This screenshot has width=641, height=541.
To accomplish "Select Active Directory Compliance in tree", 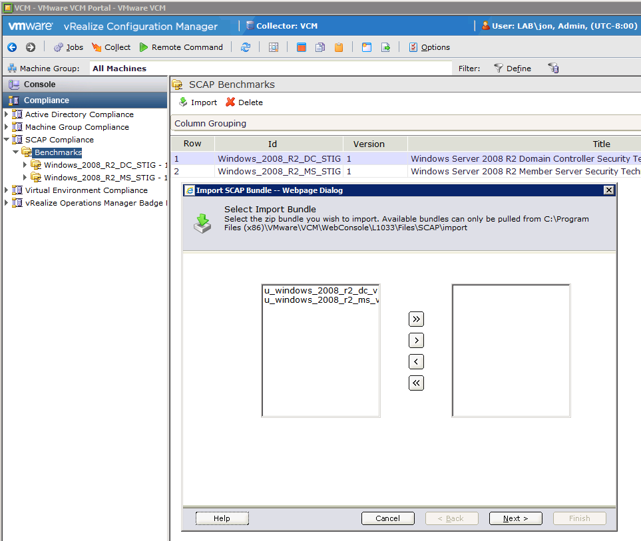I will click(79, 114).
